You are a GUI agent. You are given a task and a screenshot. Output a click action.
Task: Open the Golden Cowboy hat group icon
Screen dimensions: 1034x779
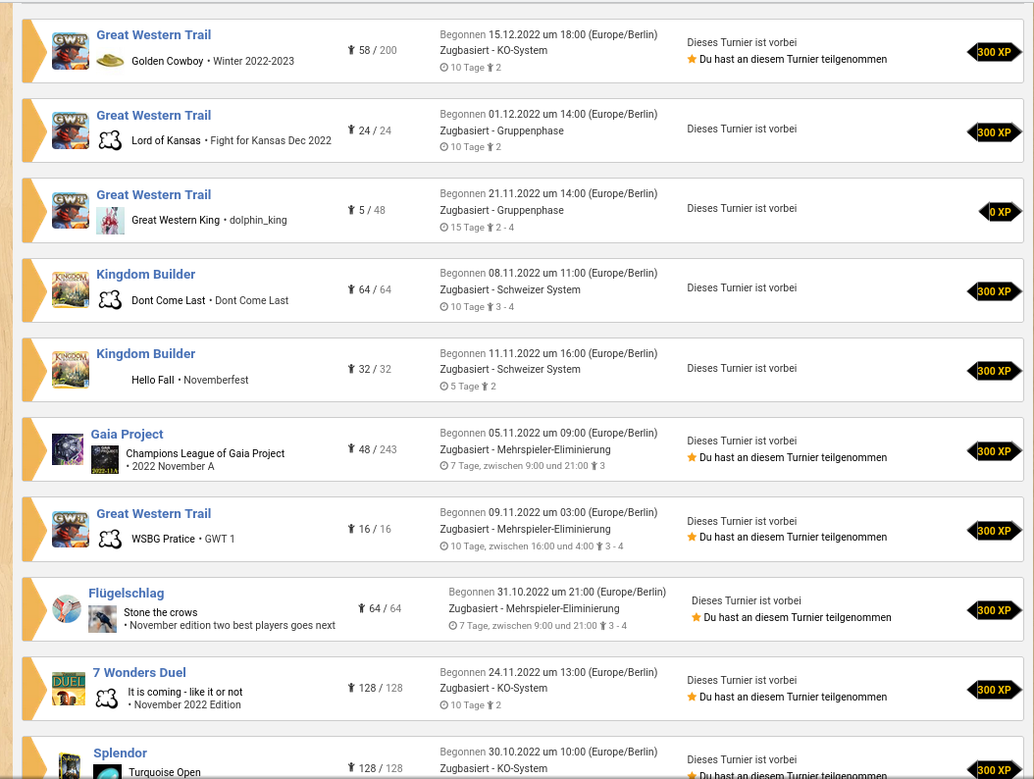pyautogui.click(x=110, y=61)
